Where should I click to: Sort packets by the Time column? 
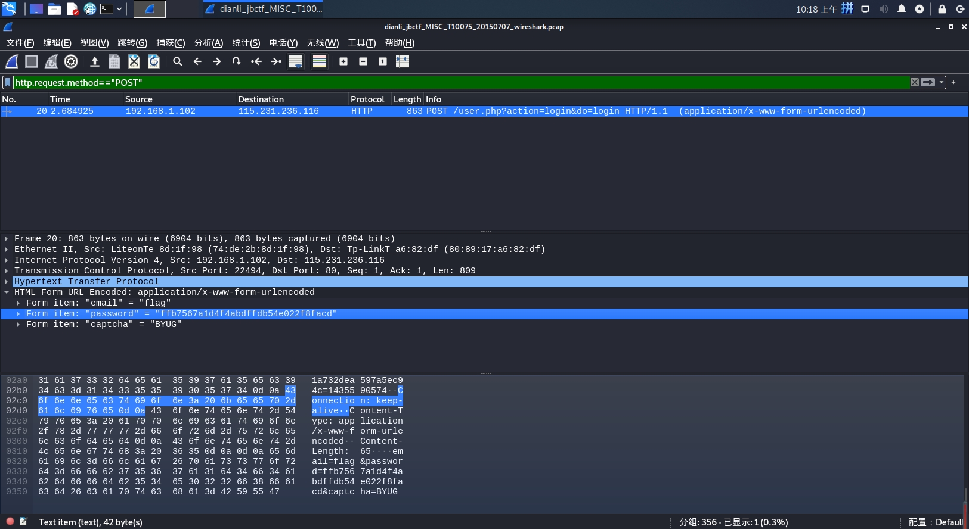tap(85, 99)
